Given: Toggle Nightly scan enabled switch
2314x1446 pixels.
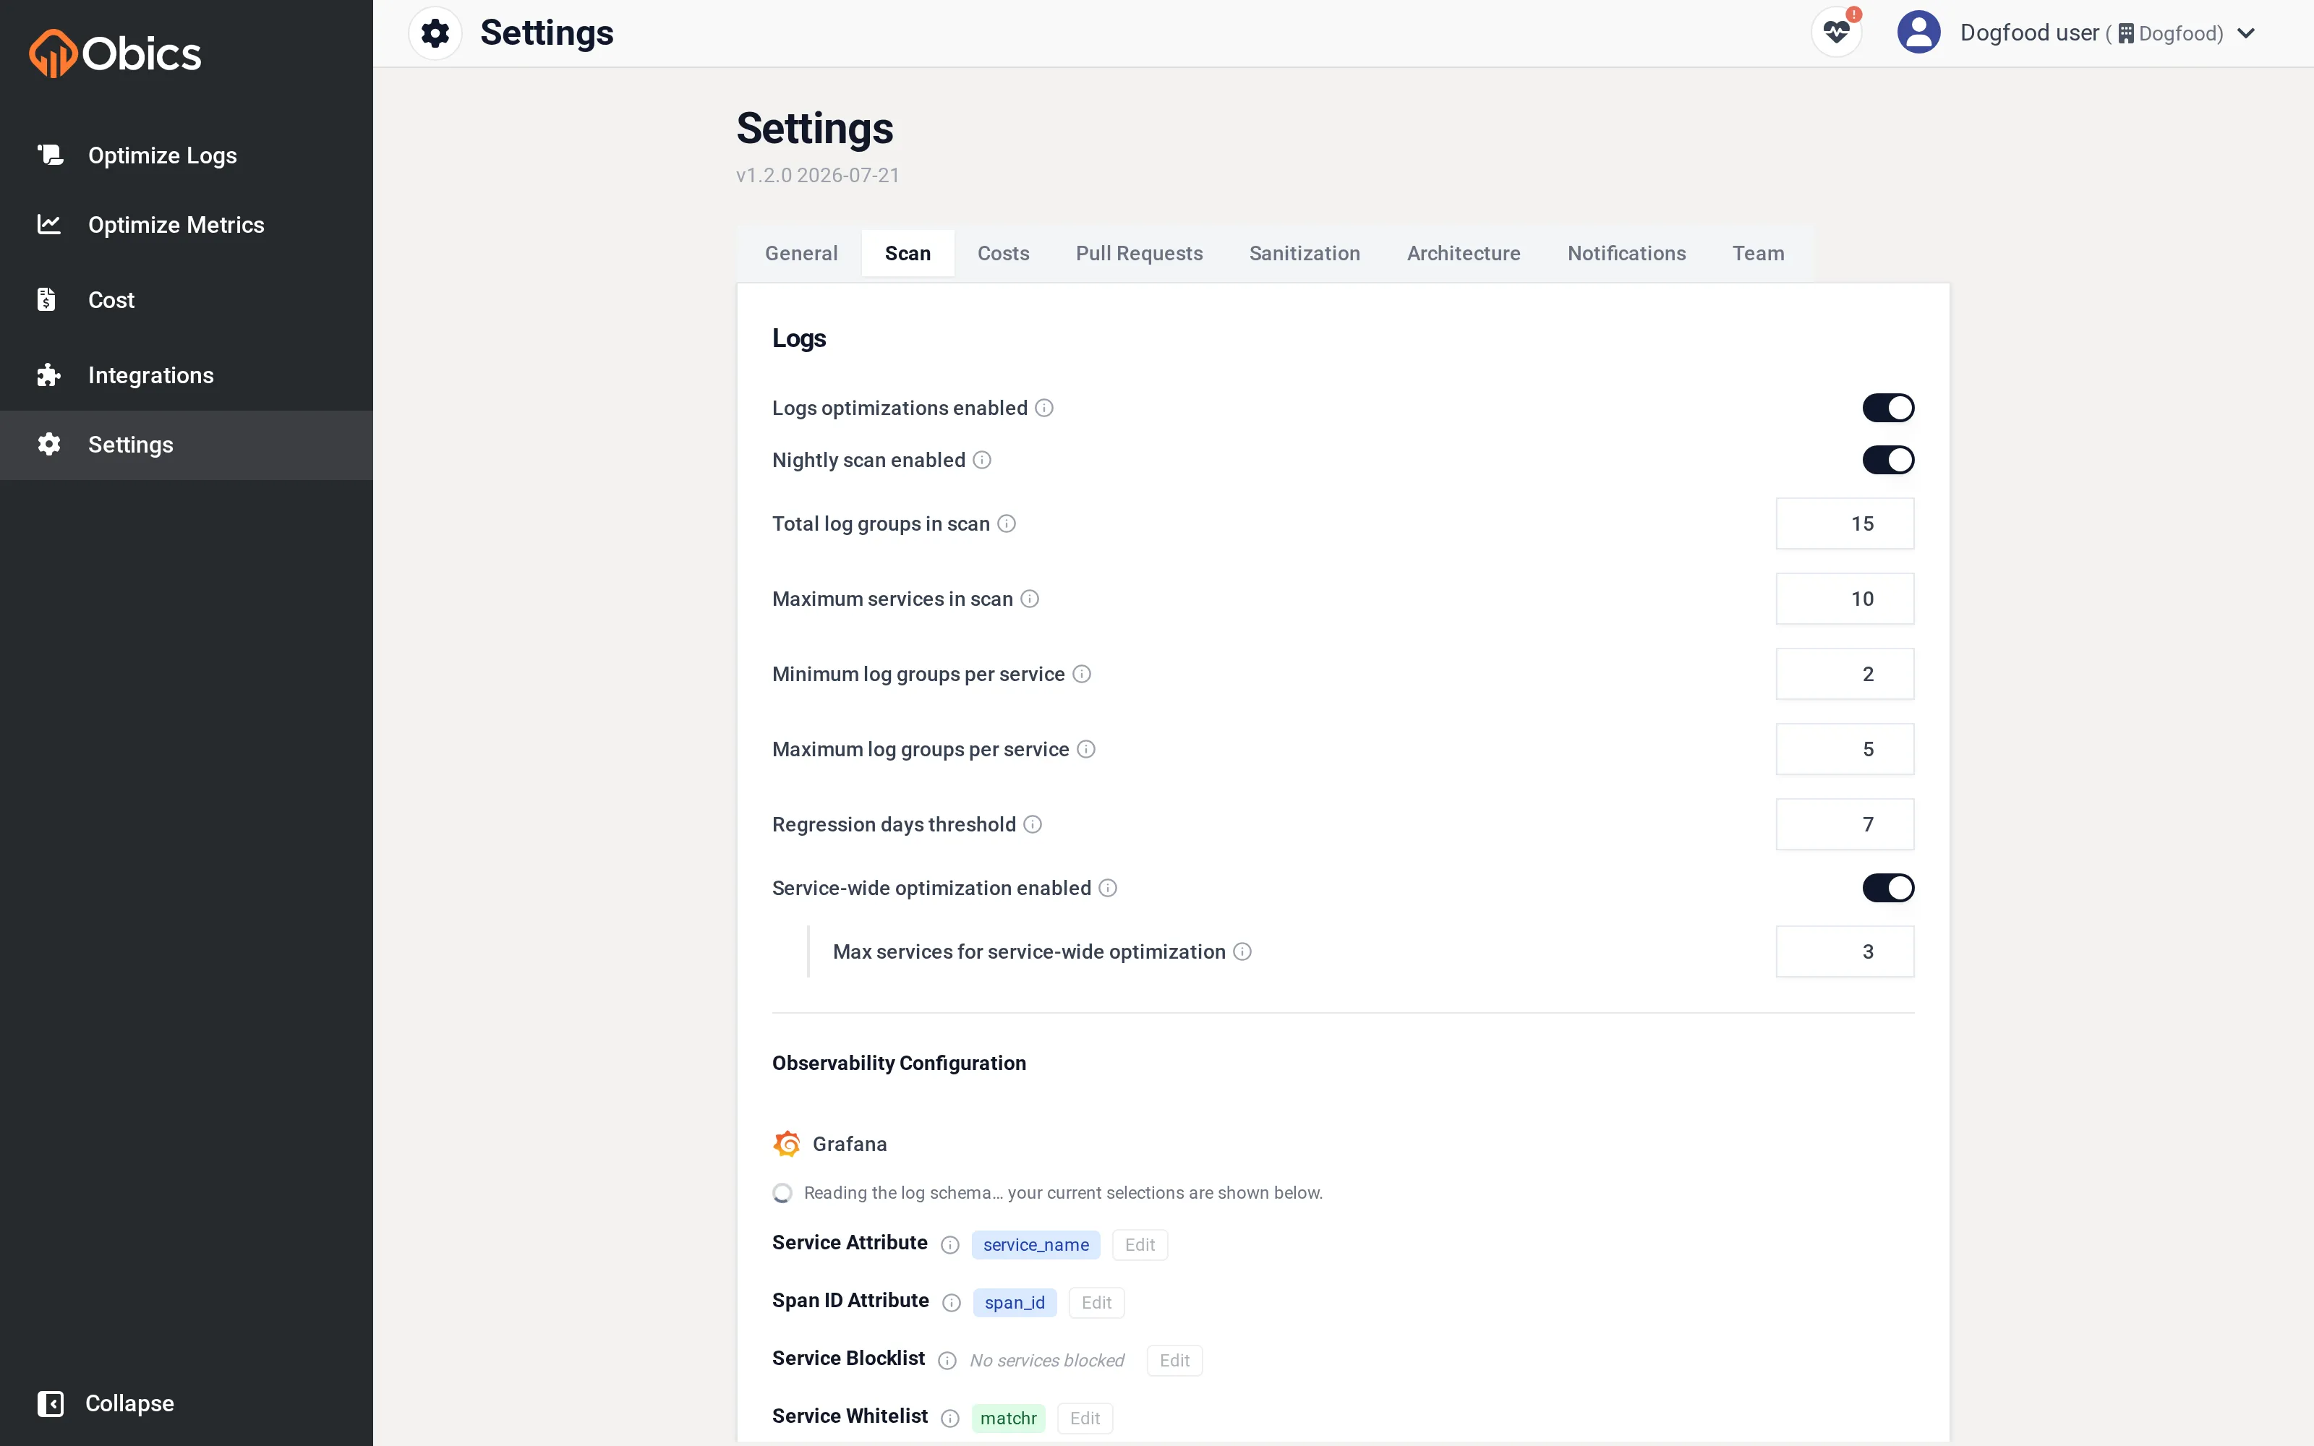Looking at the screenshot, I should pyautogui.click(x=1887, y=460).
